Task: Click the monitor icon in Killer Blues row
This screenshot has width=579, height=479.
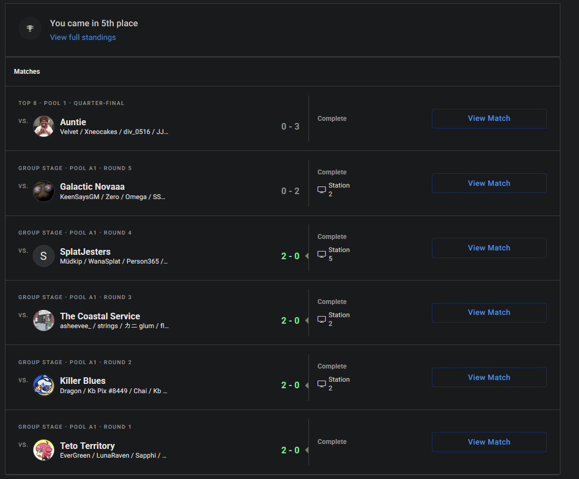Action: point(321,384)
